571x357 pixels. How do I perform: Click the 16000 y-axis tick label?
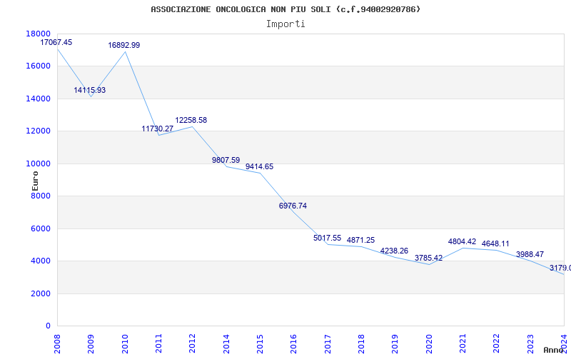pyautogui.click(x=39, y=66)
